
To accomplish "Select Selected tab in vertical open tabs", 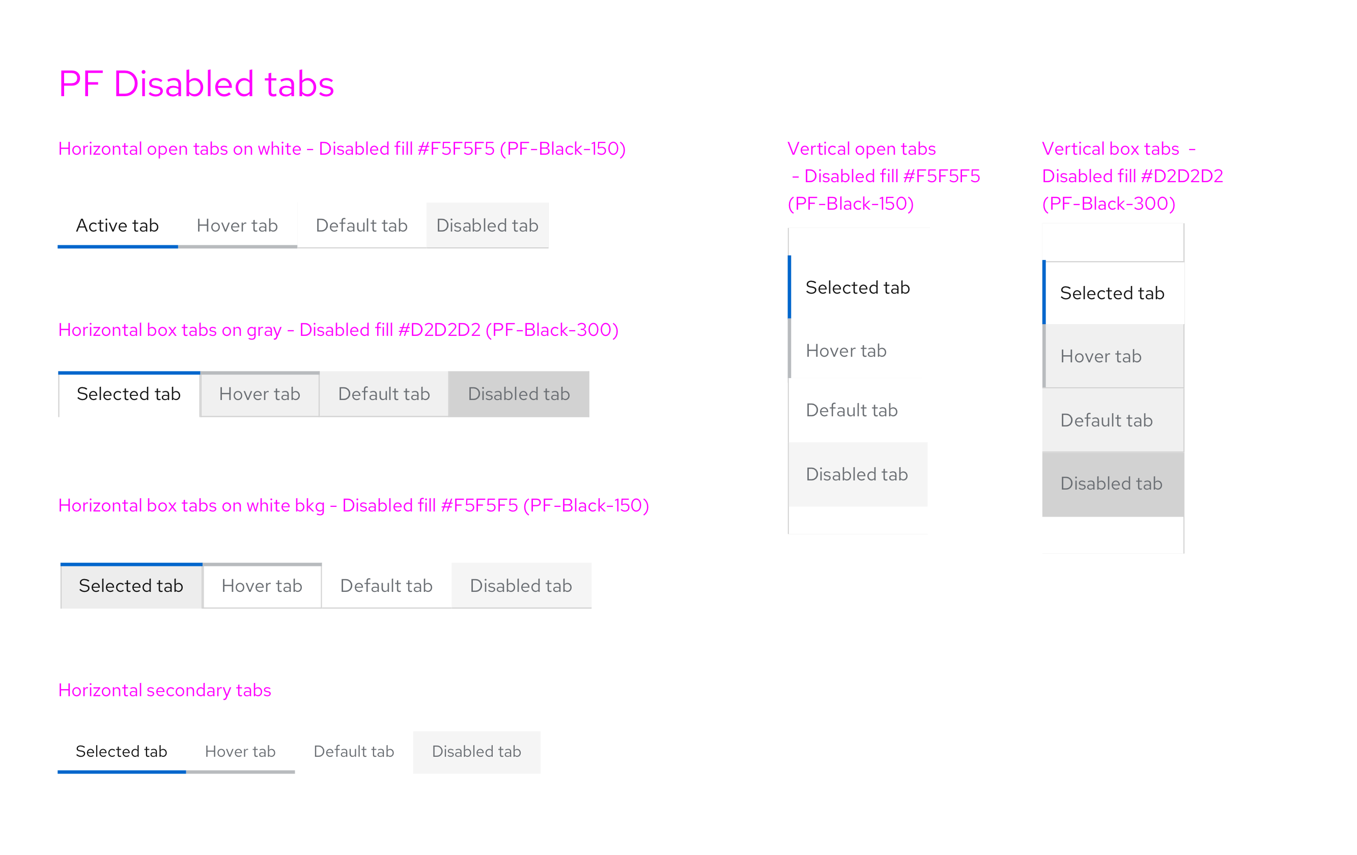I will 857,287.
